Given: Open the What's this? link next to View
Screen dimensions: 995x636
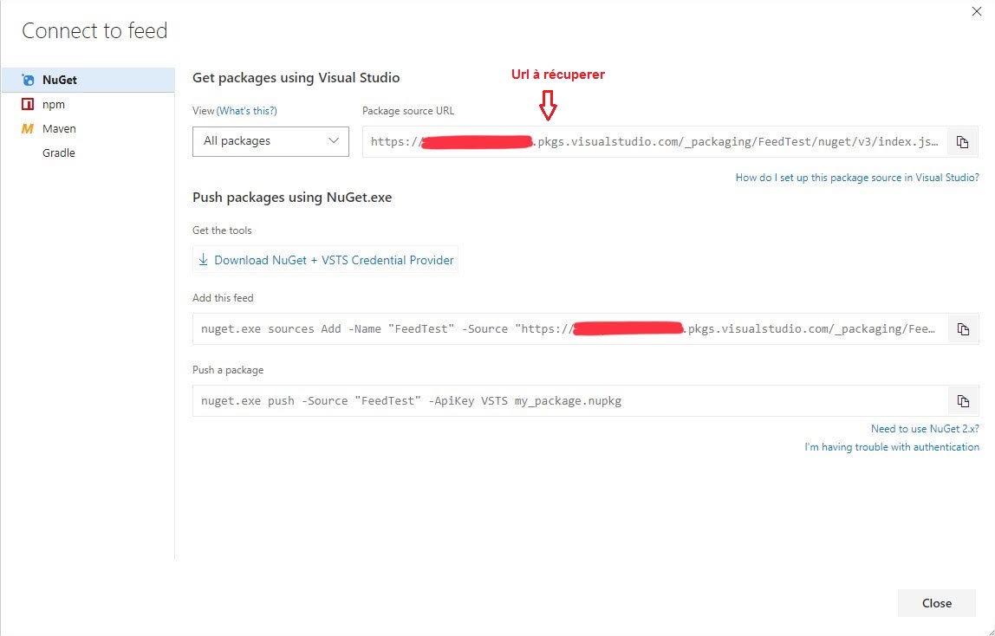Looking at the screenshot, I should click(x=247, y=111).
